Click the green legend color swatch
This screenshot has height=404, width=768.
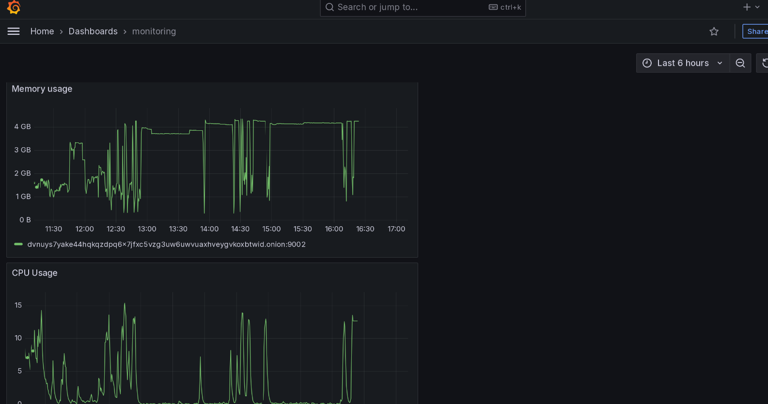tap(18, 244)
